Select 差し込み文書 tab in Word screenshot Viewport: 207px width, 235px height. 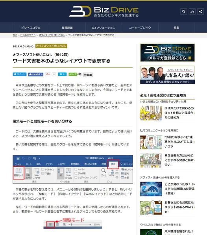pos(91,164)
